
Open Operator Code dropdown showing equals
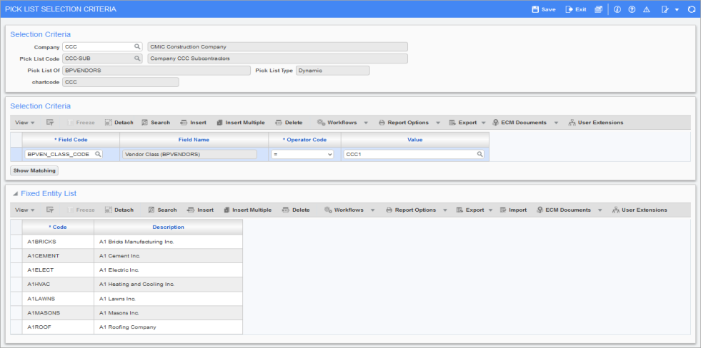302,154
